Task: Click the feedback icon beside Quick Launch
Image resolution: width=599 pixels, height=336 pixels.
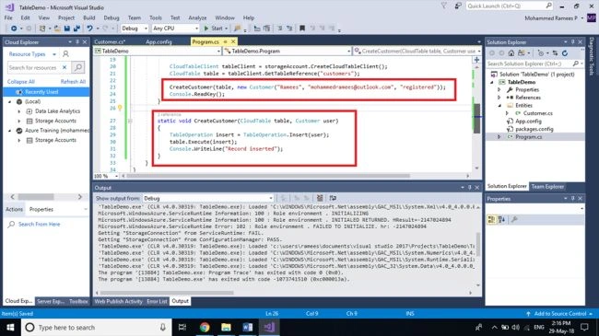Action: tap(458, 6)
